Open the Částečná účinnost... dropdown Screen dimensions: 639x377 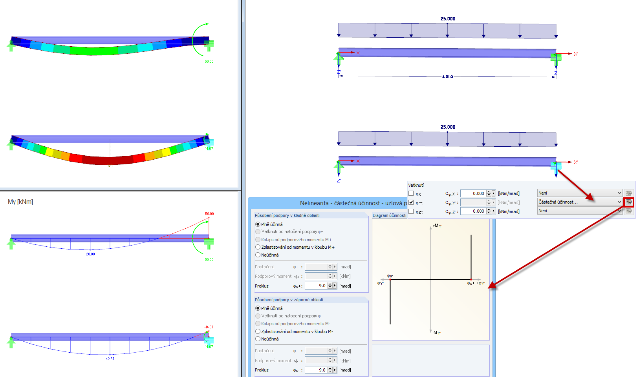click(x=580, y=202)
